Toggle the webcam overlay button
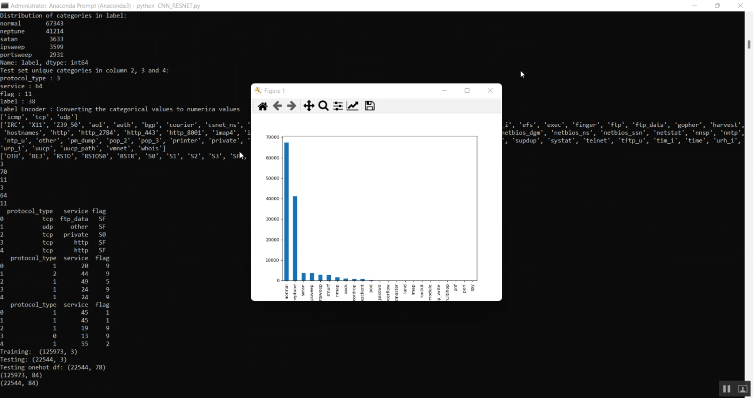The image size is (753, 398). coord(742,389)
